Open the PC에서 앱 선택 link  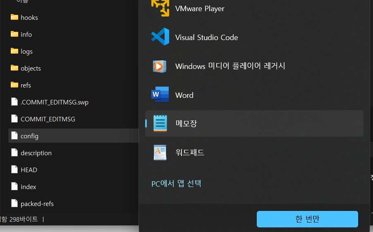coord(176,184)
